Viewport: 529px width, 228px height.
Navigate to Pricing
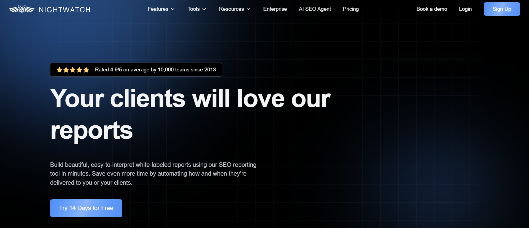pyautogui.click(x=350, y=9)
